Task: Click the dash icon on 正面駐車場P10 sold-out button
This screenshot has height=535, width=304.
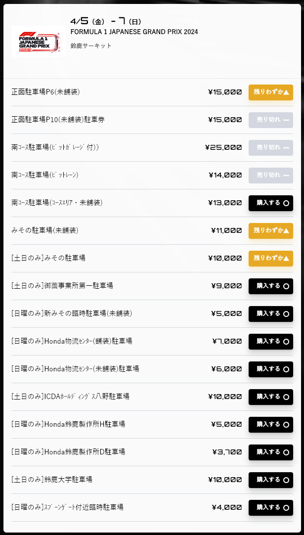Action: coord(286,120)
